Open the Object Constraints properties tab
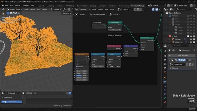Viewport: 197px width, 111px height. pyautogui.click(x=165, y=94)
